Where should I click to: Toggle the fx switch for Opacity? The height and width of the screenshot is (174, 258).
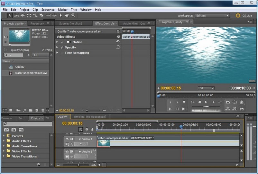(62, 47)
